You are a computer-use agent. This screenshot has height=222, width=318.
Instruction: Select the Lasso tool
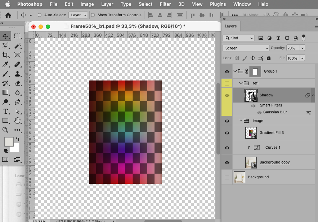5,45
